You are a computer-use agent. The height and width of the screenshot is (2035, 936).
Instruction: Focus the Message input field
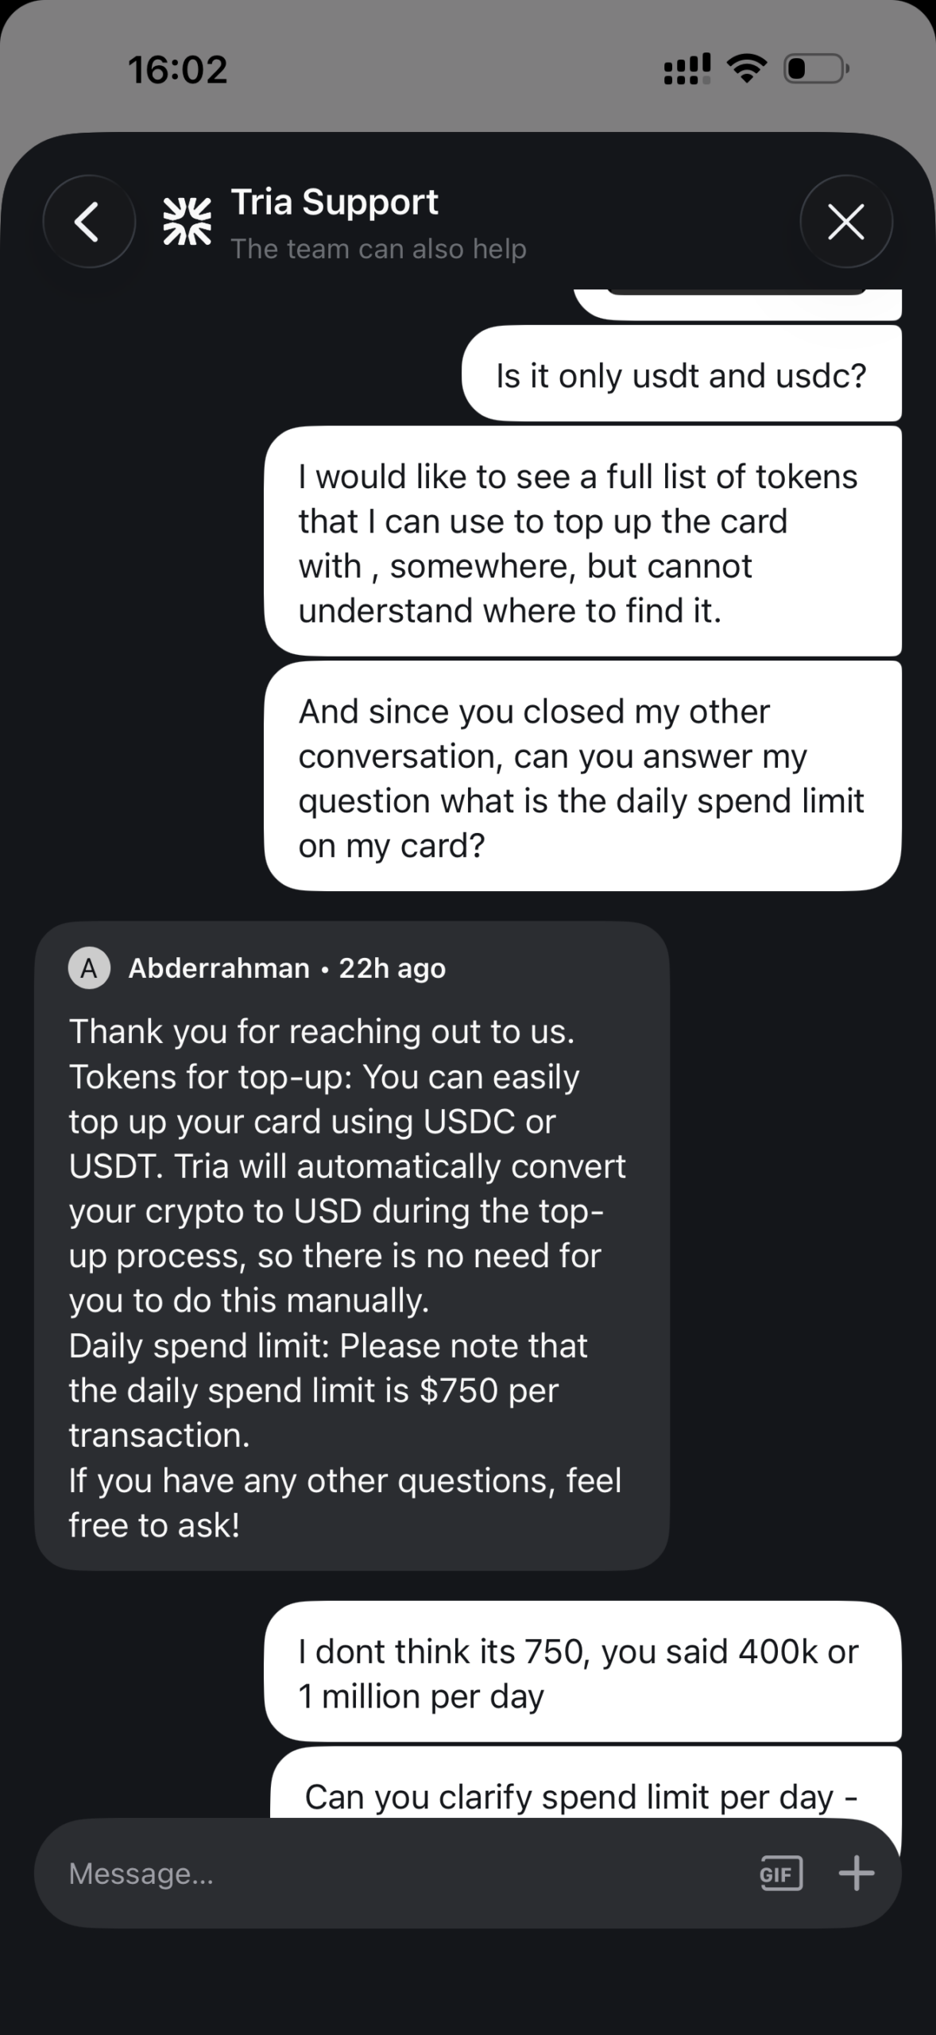[397, 1874]
